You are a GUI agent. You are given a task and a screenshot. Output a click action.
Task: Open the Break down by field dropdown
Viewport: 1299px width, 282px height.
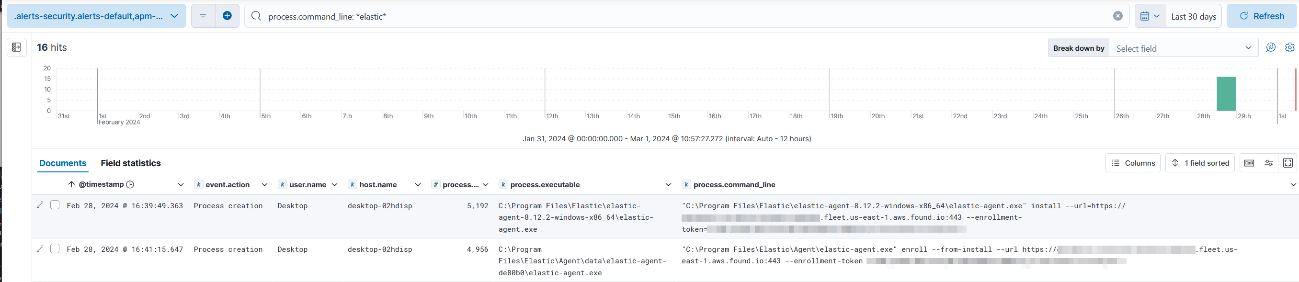1183,48
